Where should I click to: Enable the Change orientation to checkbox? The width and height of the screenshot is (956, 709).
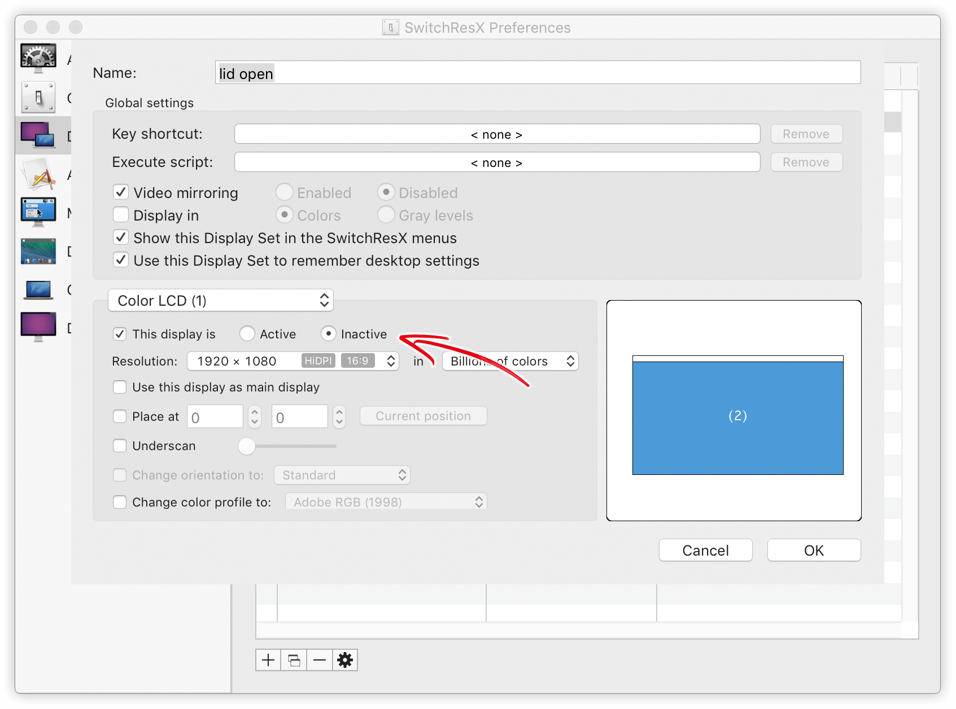click(120, 475)
